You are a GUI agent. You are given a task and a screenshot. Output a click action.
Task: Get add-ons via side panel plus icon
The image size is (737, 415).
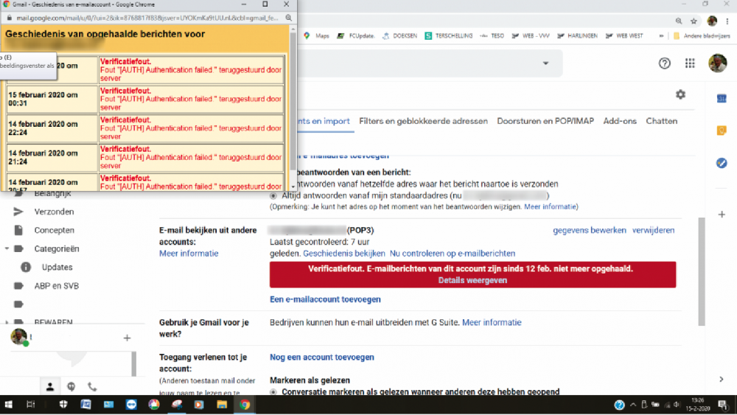[722, 215]
